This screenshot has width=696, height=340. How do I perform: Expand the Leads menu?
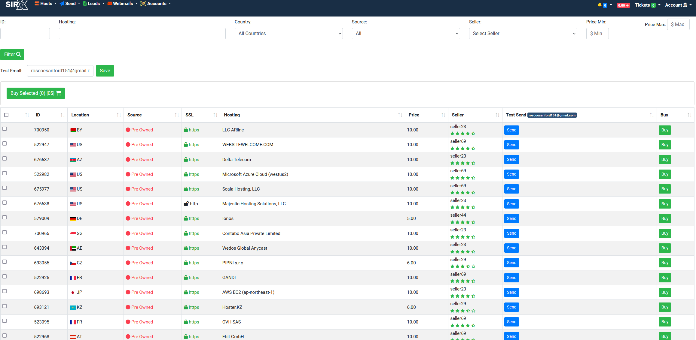click(93, 4)
